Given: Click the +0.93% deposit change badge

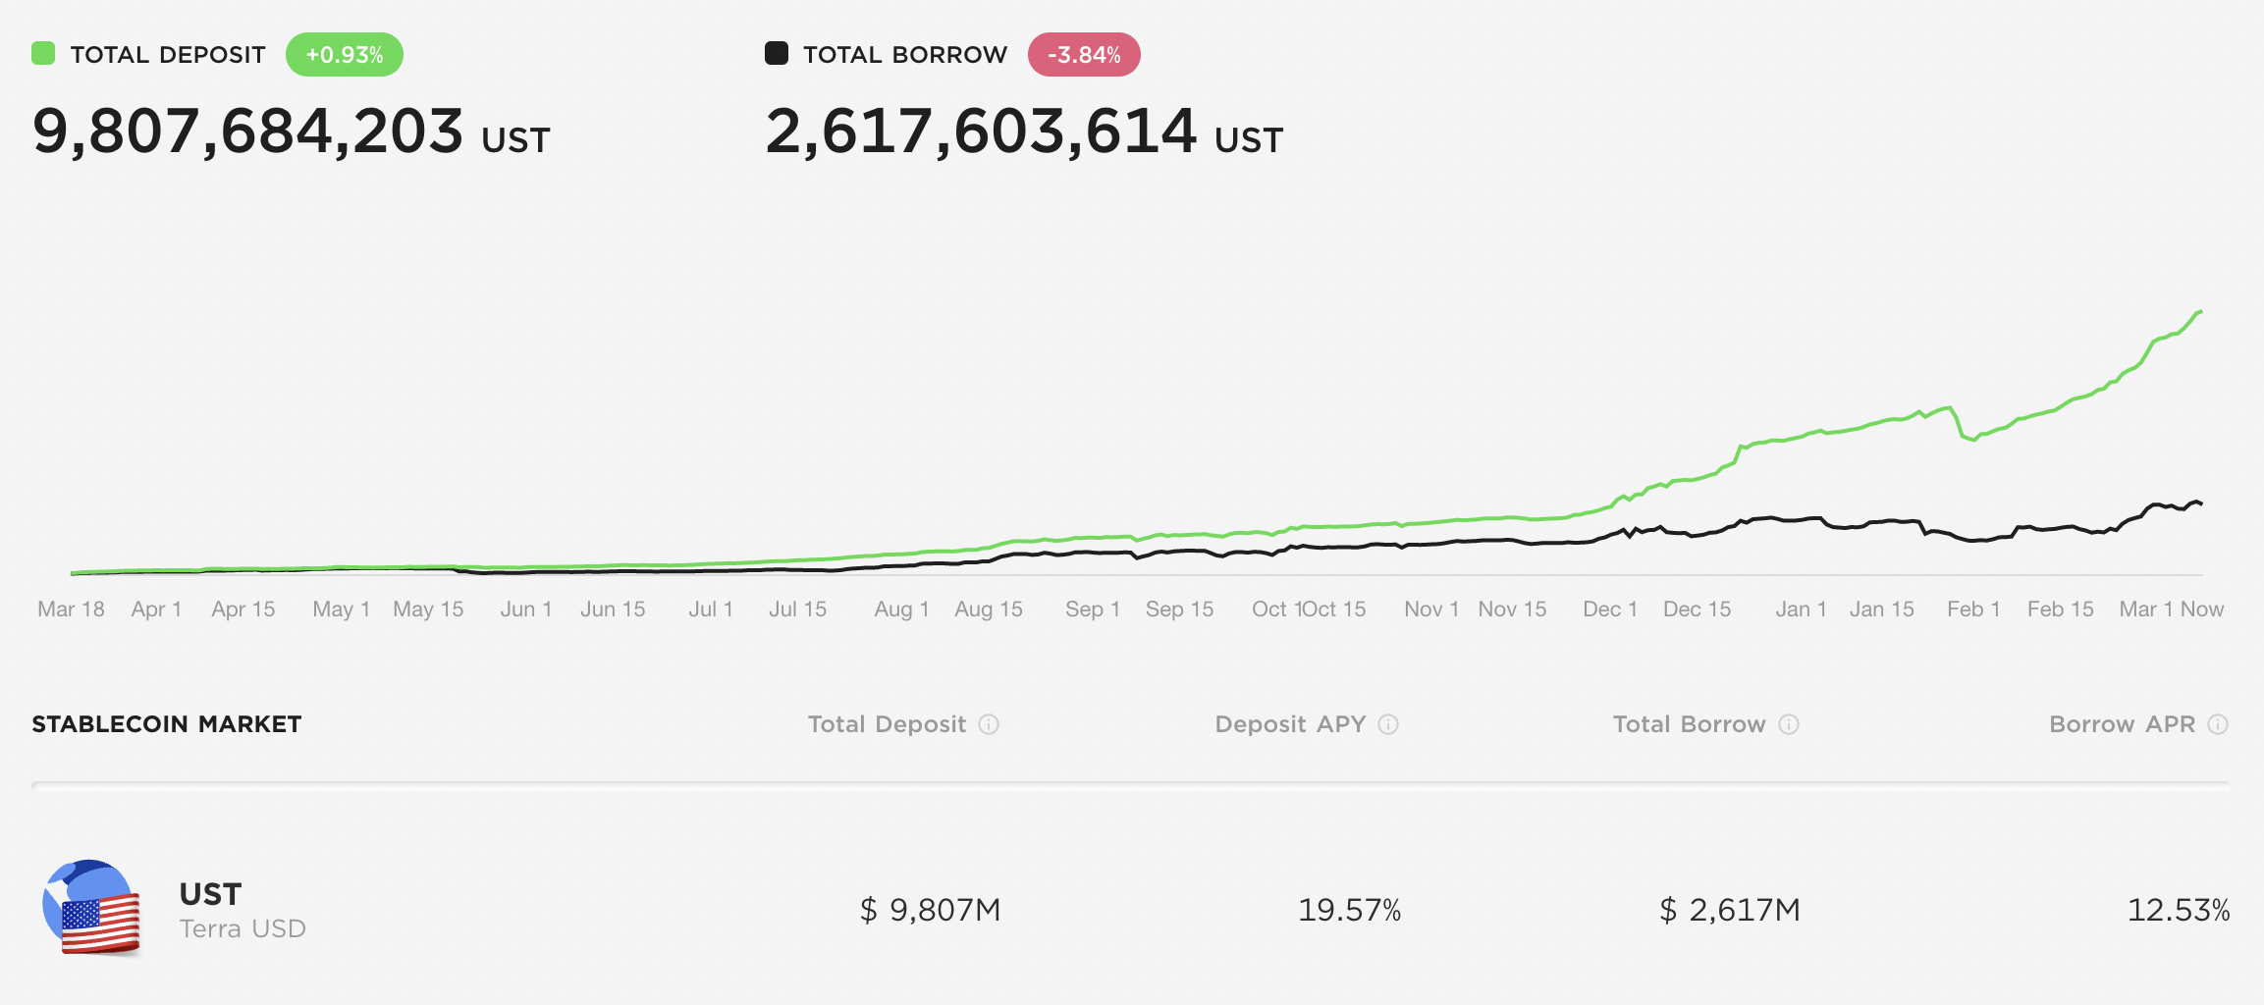Looking at the screenshot, I should (345, 55).
